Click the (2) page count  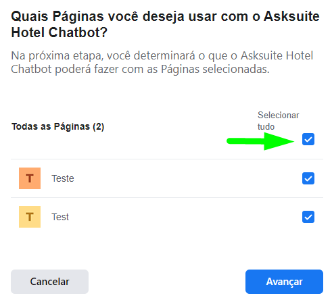(98, 126)
